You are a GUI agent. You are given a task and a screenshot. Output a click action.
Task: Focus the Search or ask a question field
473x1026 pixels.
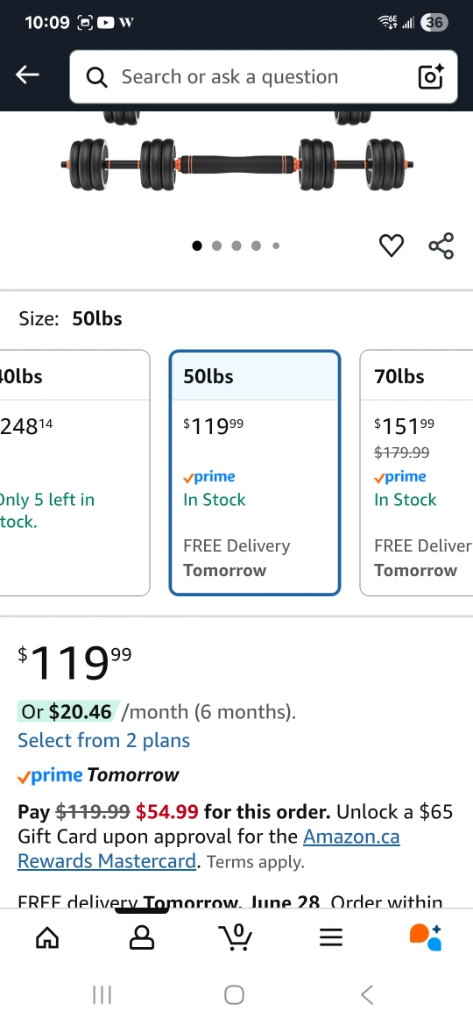(264, 76)
